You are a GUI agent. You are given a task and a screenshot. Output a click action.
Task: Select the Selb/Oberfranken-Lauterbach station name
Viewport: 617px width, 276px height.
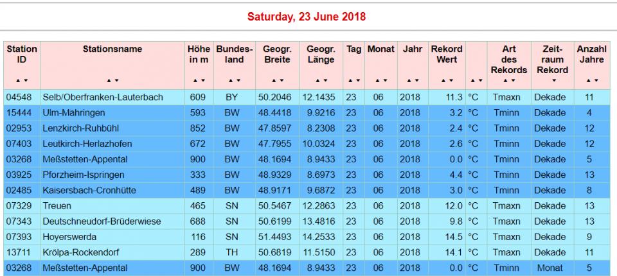(103, 98)
